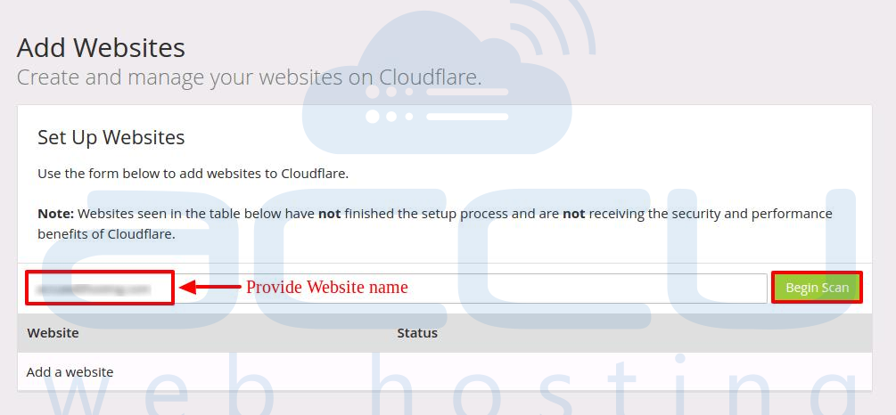Click the Add Websites page title

tap(101, 47)
